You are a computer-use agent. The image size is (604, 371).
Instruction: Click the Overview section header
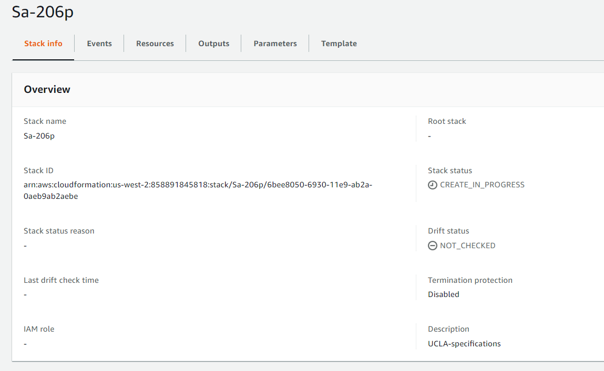pos(47,90)
